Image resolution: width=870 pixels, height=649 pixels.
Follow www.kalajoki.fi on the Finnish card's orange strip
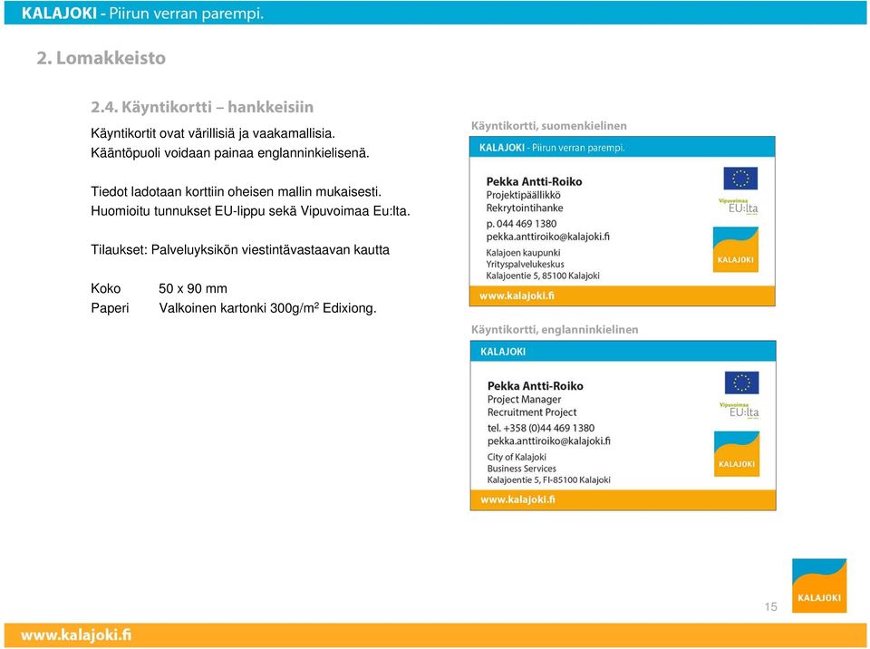click(x=517, y=295)
